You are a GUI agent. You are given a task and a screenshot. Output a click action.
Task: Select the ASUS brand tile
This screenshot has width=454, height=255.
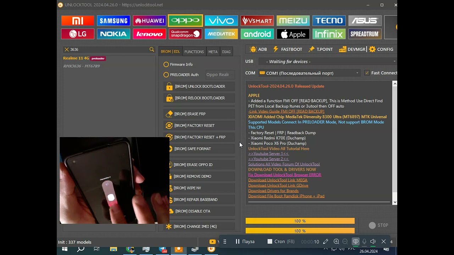coord(365,21)
